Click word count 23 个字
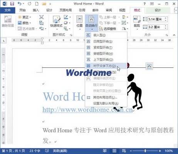Viewport: 178px width, 154px height. pos(35,151)
